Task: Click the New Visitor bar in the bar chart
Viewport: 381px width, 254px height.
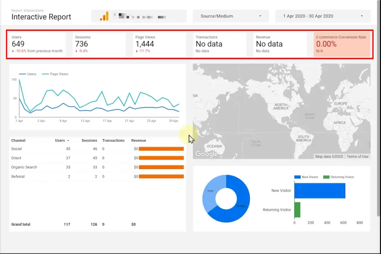Action: [320, 190]
